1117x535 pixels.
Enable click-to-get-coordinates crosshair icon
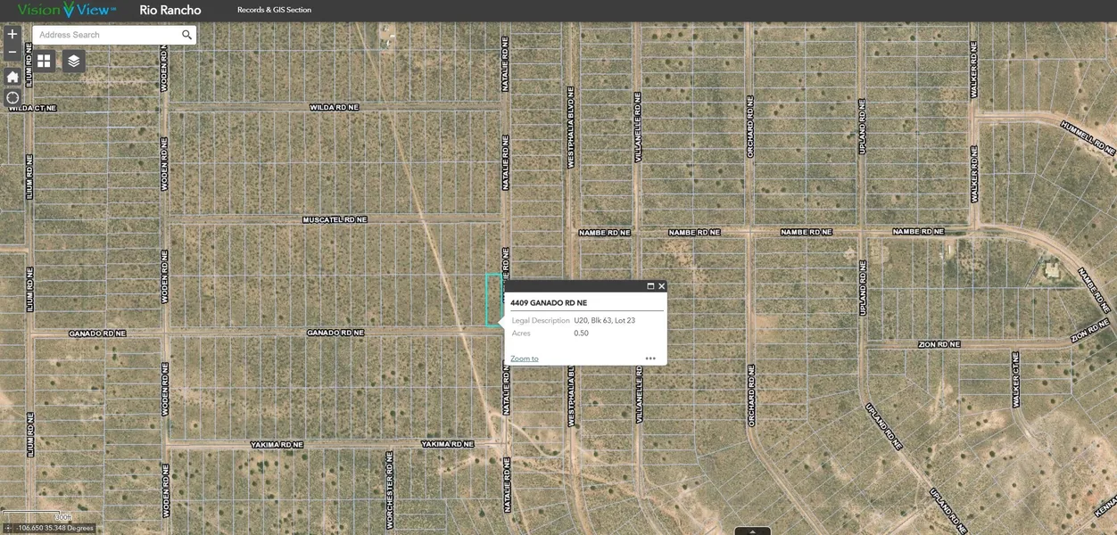point(8,528)
